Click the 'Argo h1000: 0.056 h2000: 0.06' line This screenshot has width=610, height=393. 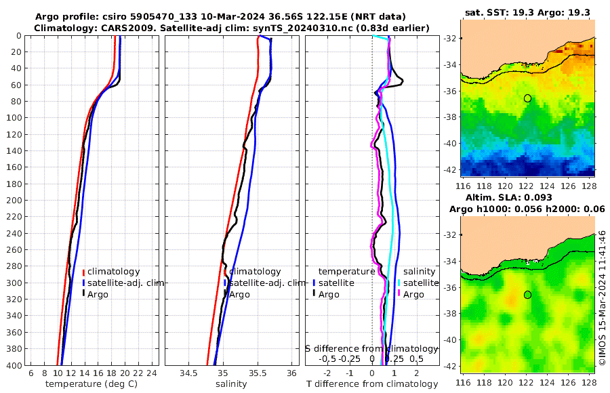527,209
